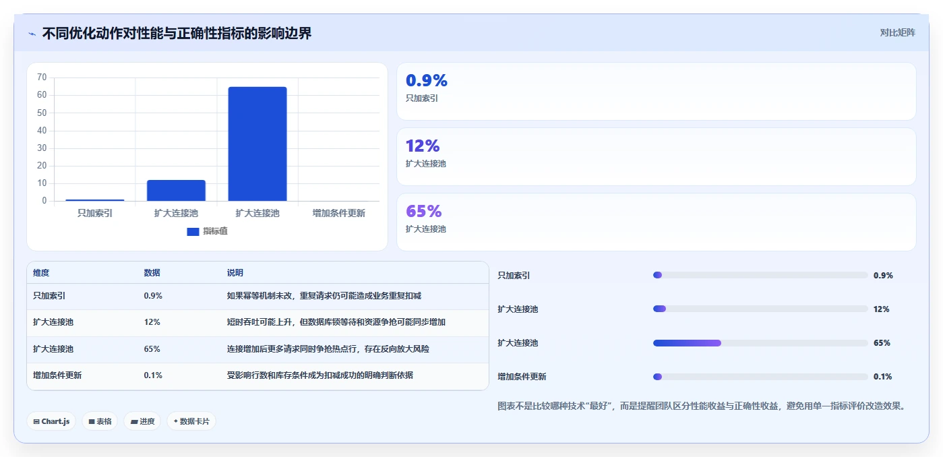Click the 增加条件更新 label in the progress list
The image size is (943, 457).
[x=522, y=377]
